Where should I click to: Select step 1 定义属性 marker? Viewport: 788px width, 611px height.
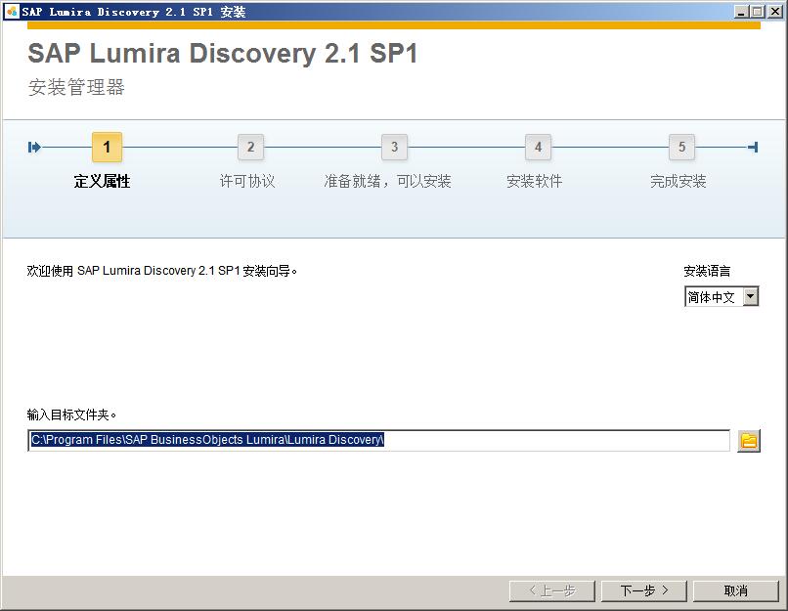(x=107, y=148)
